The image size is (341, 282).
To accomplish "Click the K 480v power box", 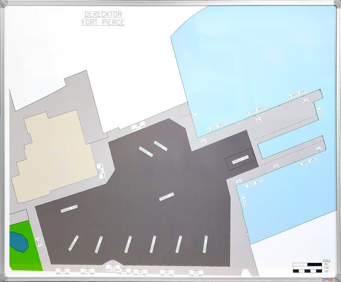I will (x=258, y=119).
